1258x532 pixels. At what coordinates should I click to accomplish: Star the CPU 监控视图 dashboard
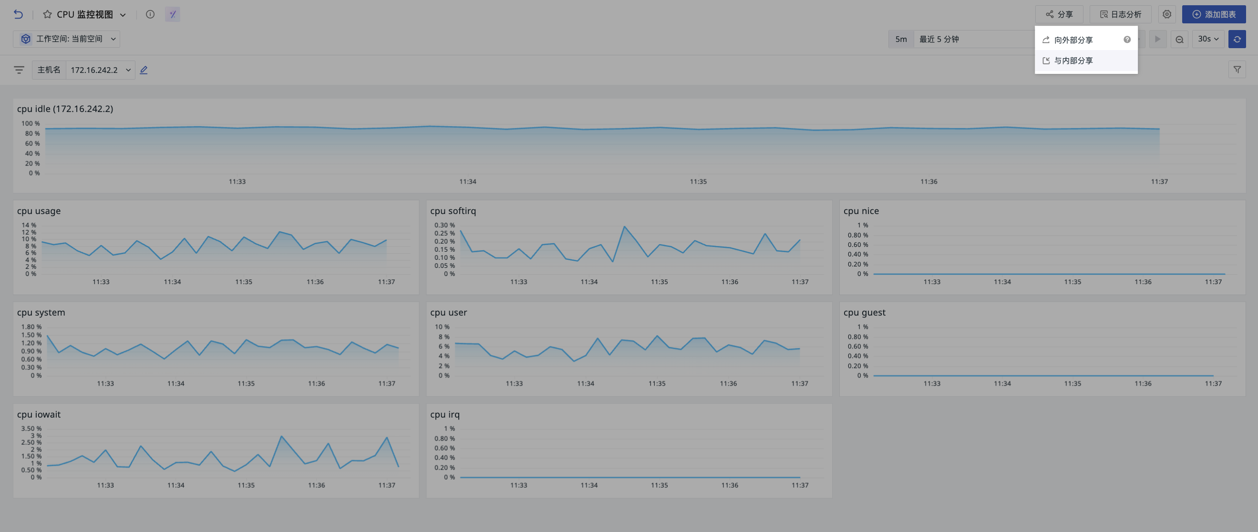click(47, 15)
